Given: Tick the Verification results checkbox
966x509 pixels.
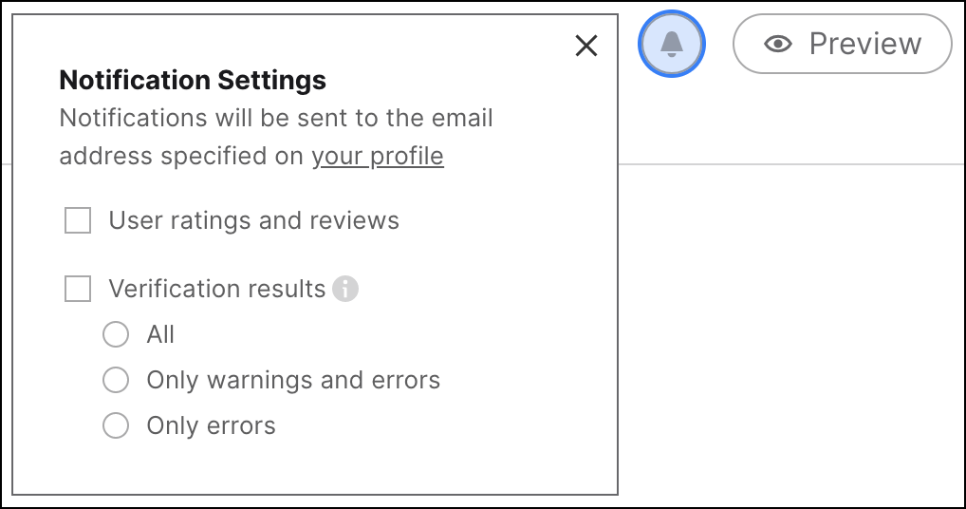Looking at the screenshot, I should click(78, 289).
